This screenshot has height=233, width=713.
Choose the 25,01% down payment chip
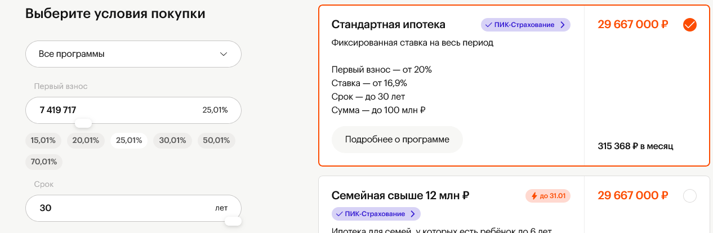click(x=129, y=141)
